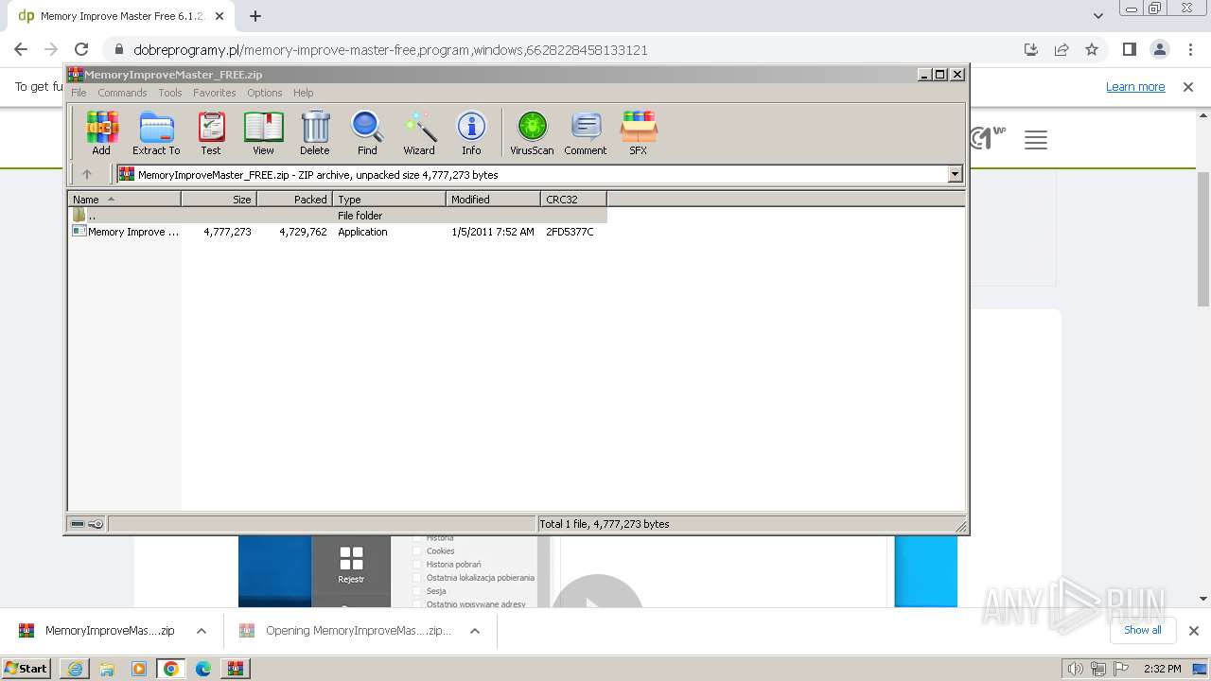Open Microsoft Edge from the taskbar
Screen dimensions: 1211x681
(x=203, y=669)
